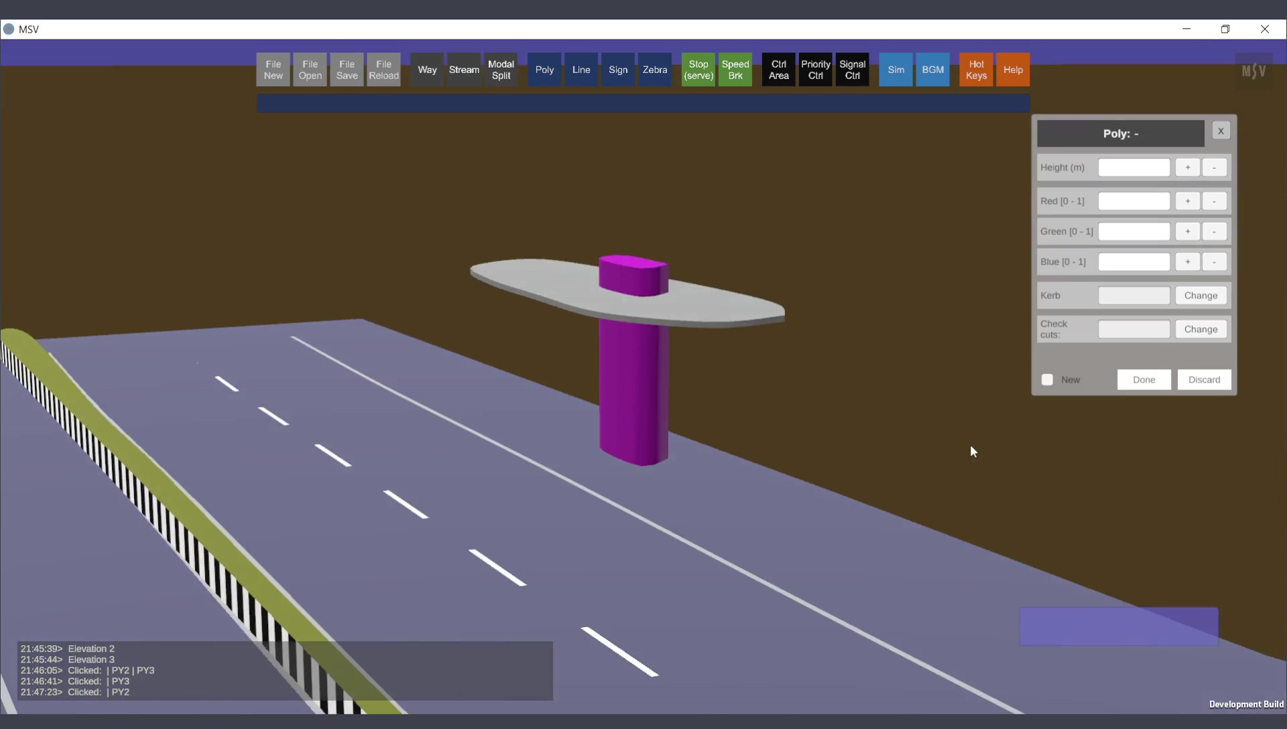Click File Open in the toolbar

(310, 70)
